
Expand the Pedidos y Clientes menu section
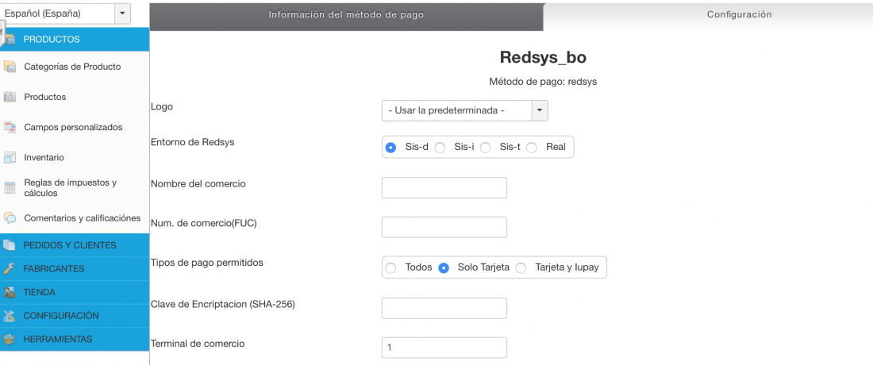[75, 245]
